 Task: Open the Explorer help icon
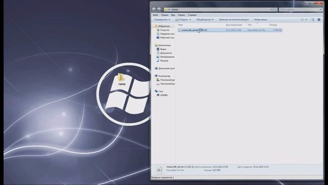click(319, 20)
